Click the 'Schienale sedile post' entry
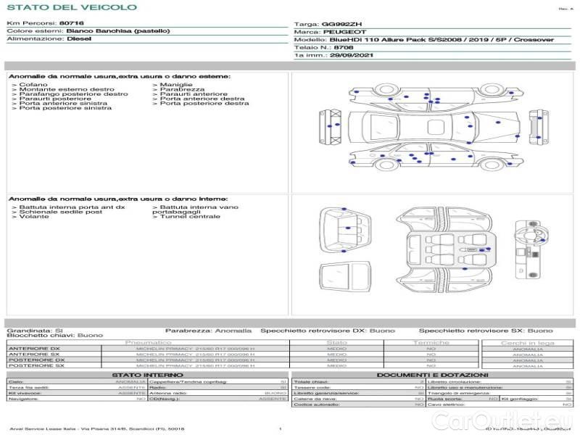580x435 pixels. tap(61, 212)
